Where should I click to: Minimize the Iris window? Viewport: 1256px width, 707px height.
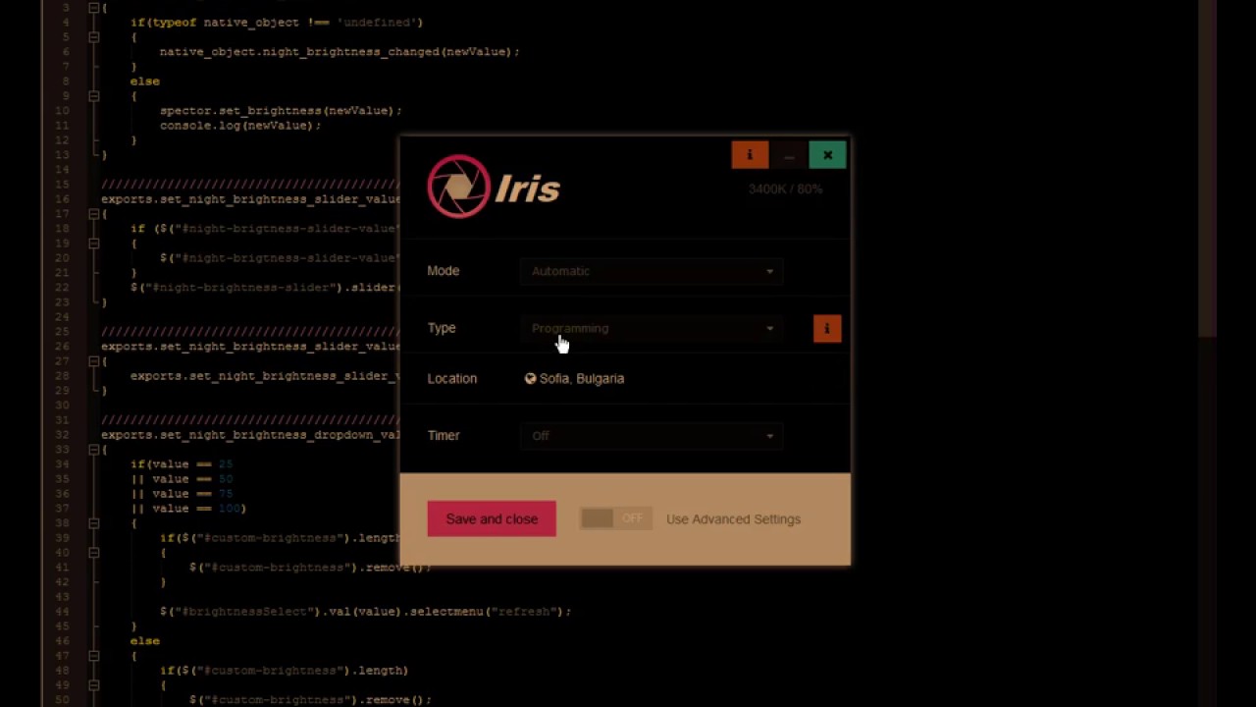[789, 155]
